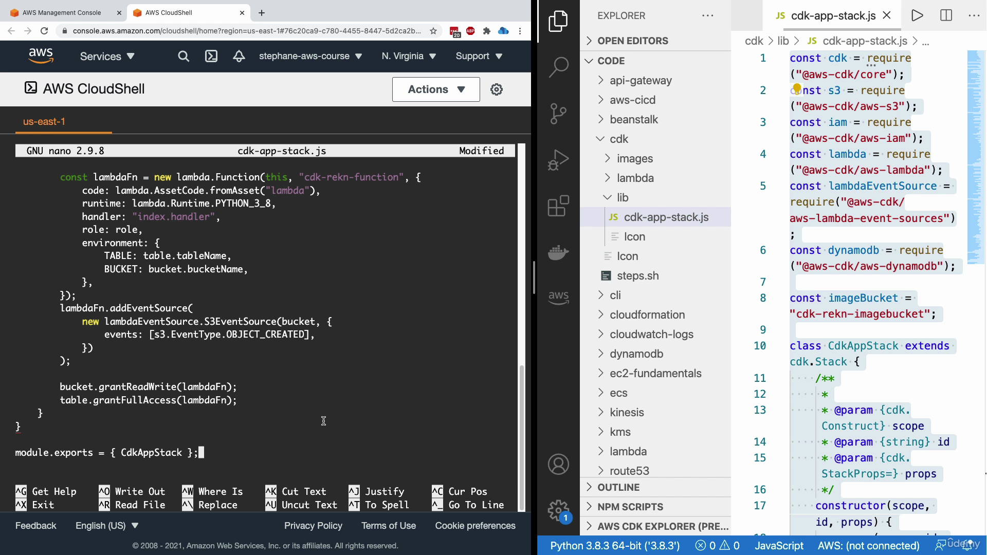Open Run and Debug view icon

point(558,160)
